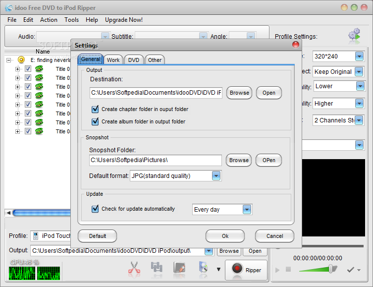Click Upgrade Now! in menu bar

pos(124,20)
